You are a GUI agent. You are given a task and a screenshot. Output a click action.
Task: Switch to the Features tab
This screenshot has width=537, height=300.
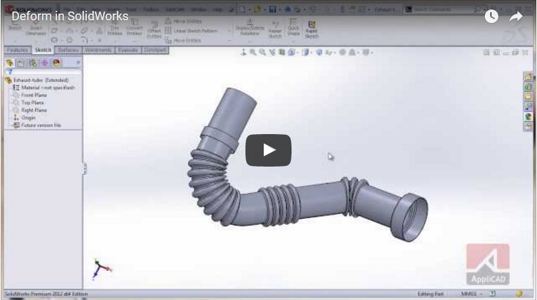(x=18, y=50)
